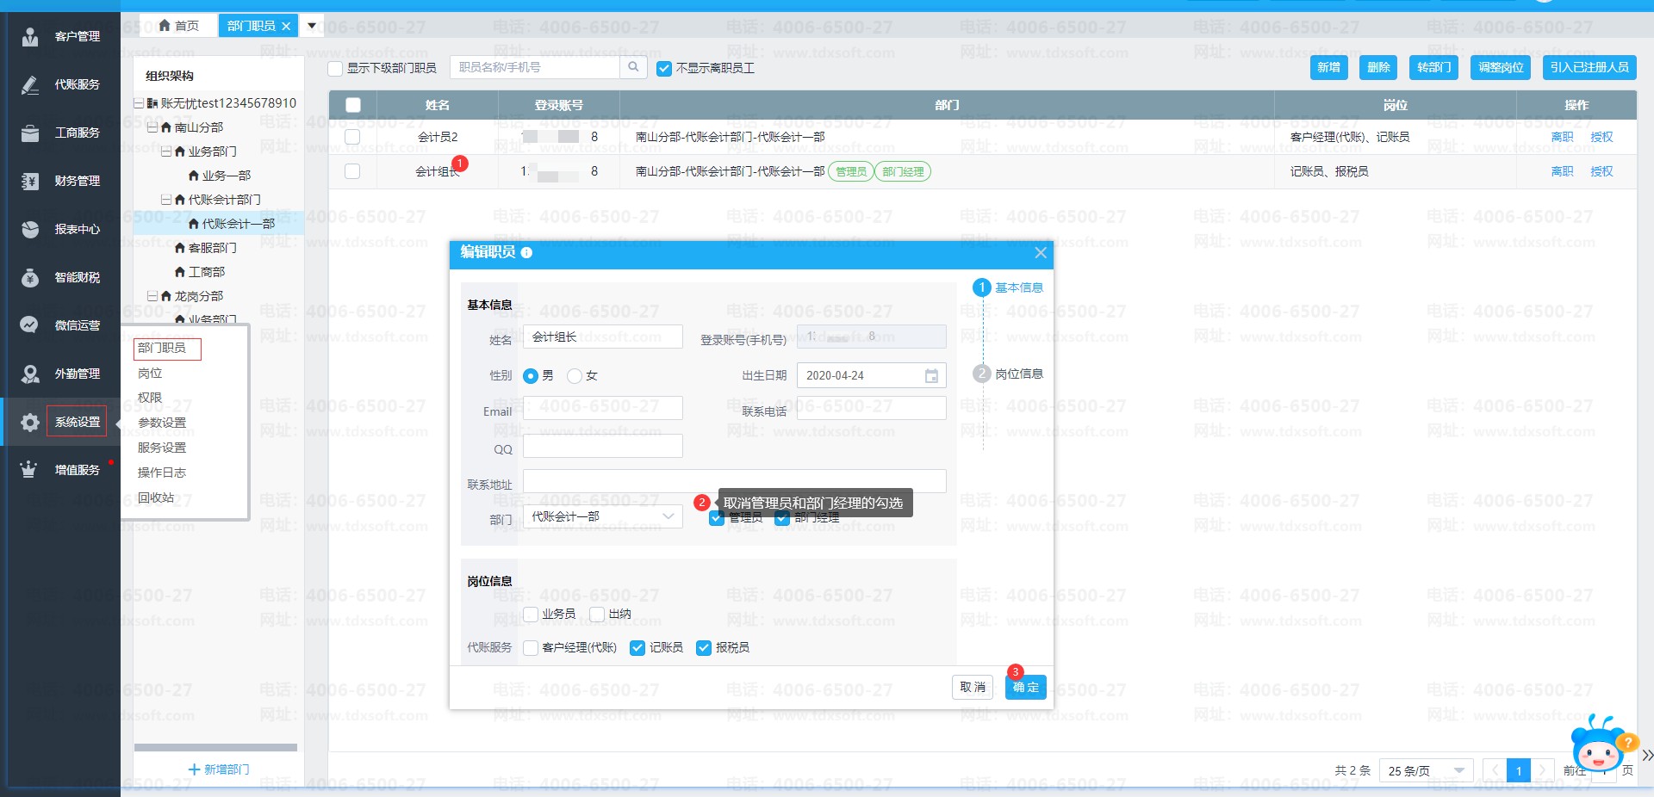Click the 报表中心 sidebar icon

[x=30, y=229]
